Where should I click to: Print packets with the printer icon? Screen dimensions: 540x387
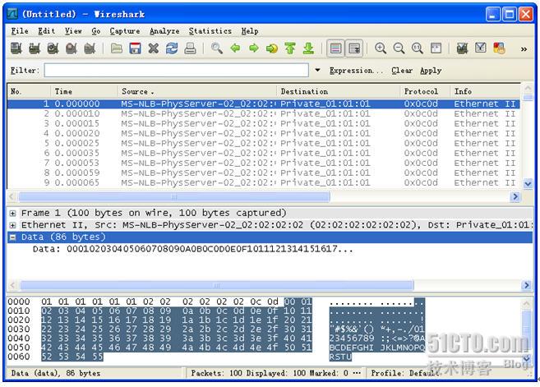(190, 48)
